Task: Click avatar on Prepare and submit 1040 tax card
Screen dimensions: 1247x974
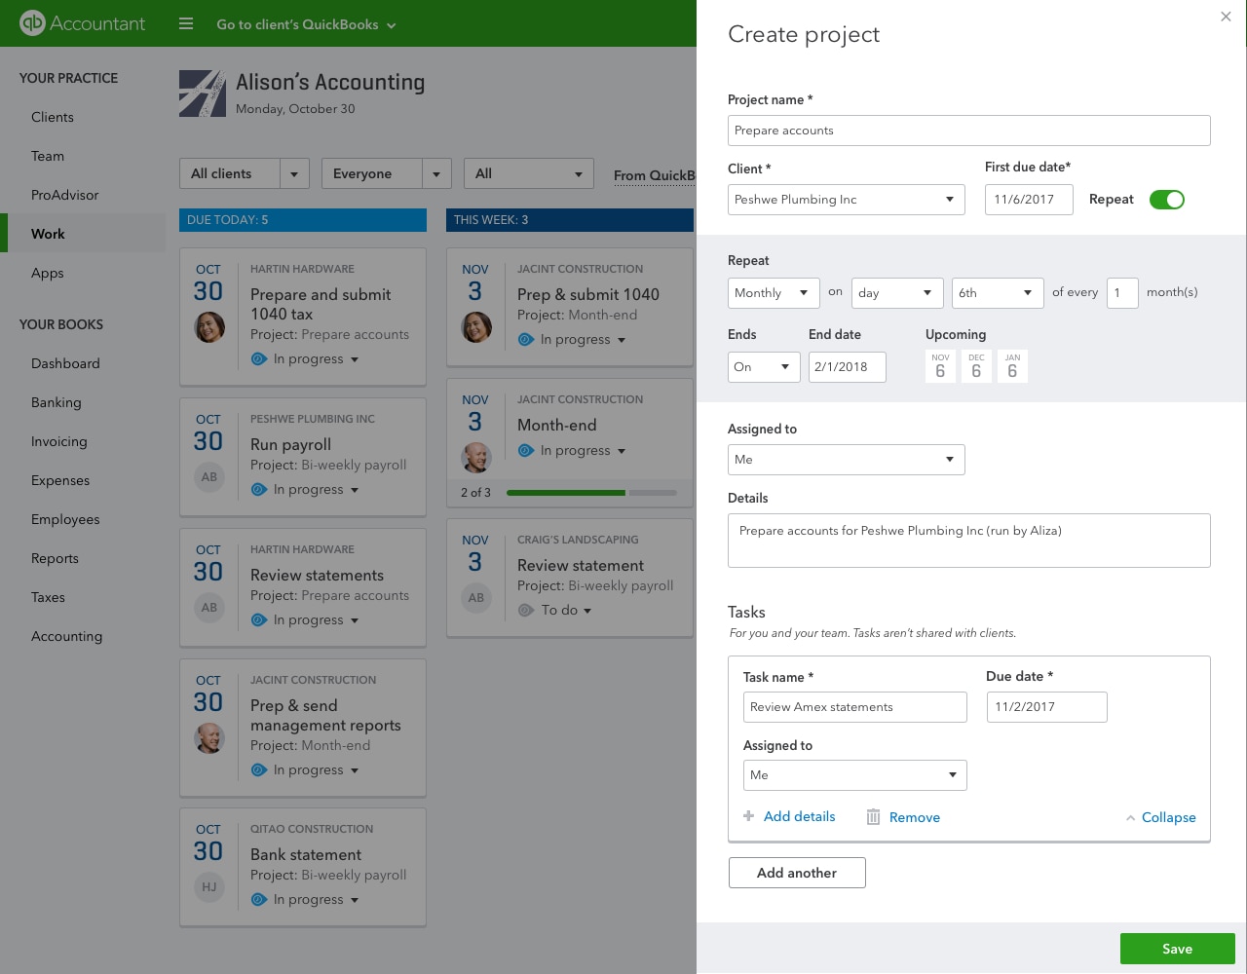Action: pyautogui.click(x=209, y=327)
